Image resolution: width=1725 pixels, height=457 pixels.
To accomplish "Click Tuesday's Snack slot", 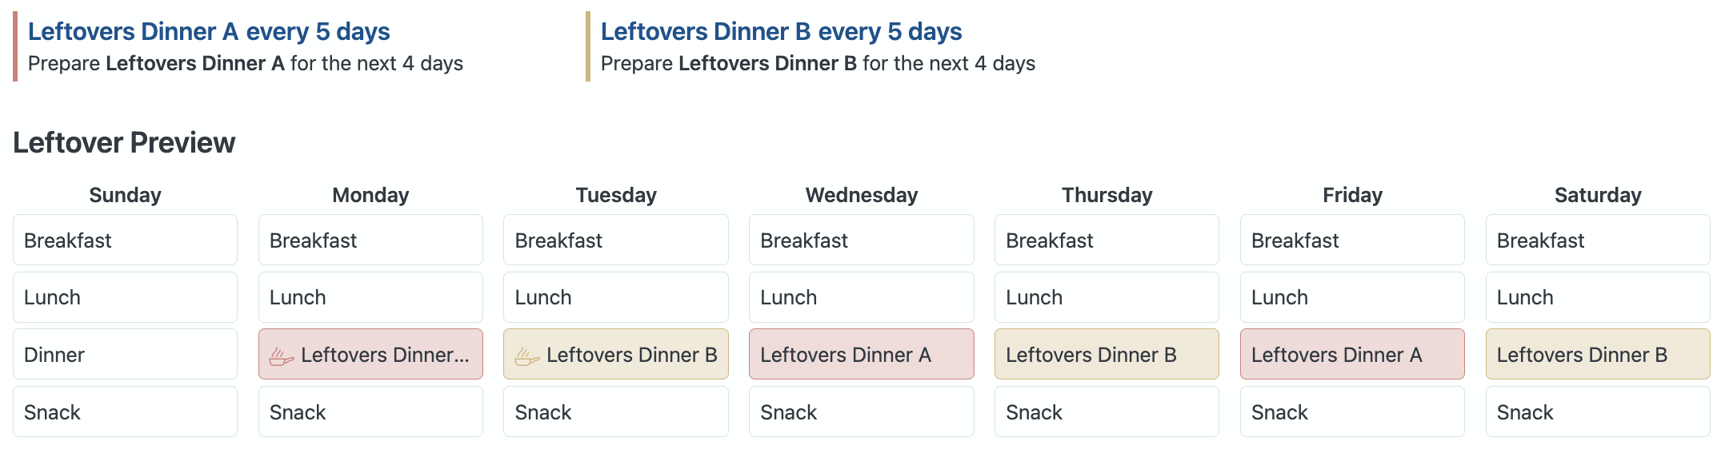I will click(x=615, y=412).
